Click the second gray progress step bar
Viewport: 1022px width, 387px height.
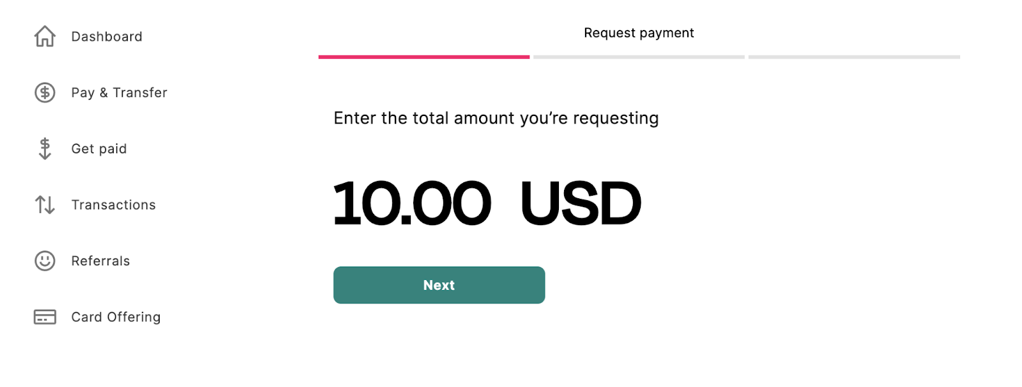[639, 57]
